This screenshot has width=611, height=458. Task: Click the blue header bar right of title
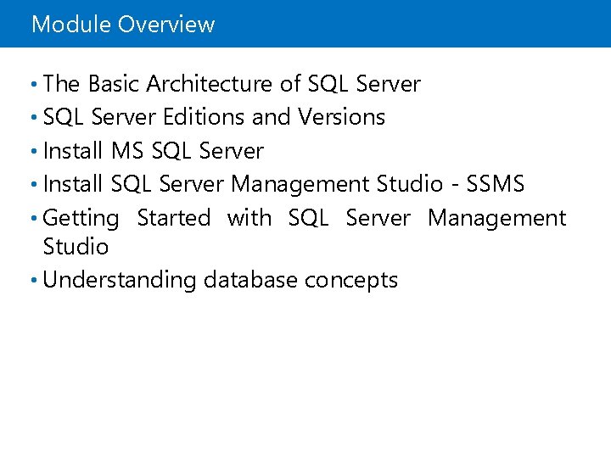(x=424, y=24)
